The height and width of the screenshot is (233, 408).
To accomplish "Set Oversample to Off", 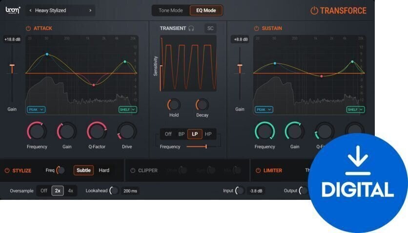I will [44, 191].
